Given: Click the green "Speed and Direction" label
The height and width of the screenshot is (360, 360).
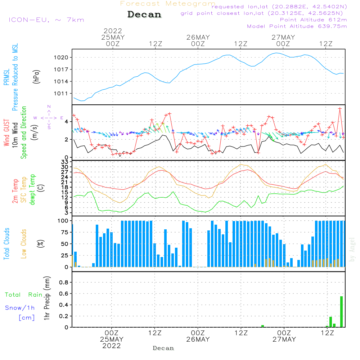Looking at the screenshot, I should click(x=24, y=132).
